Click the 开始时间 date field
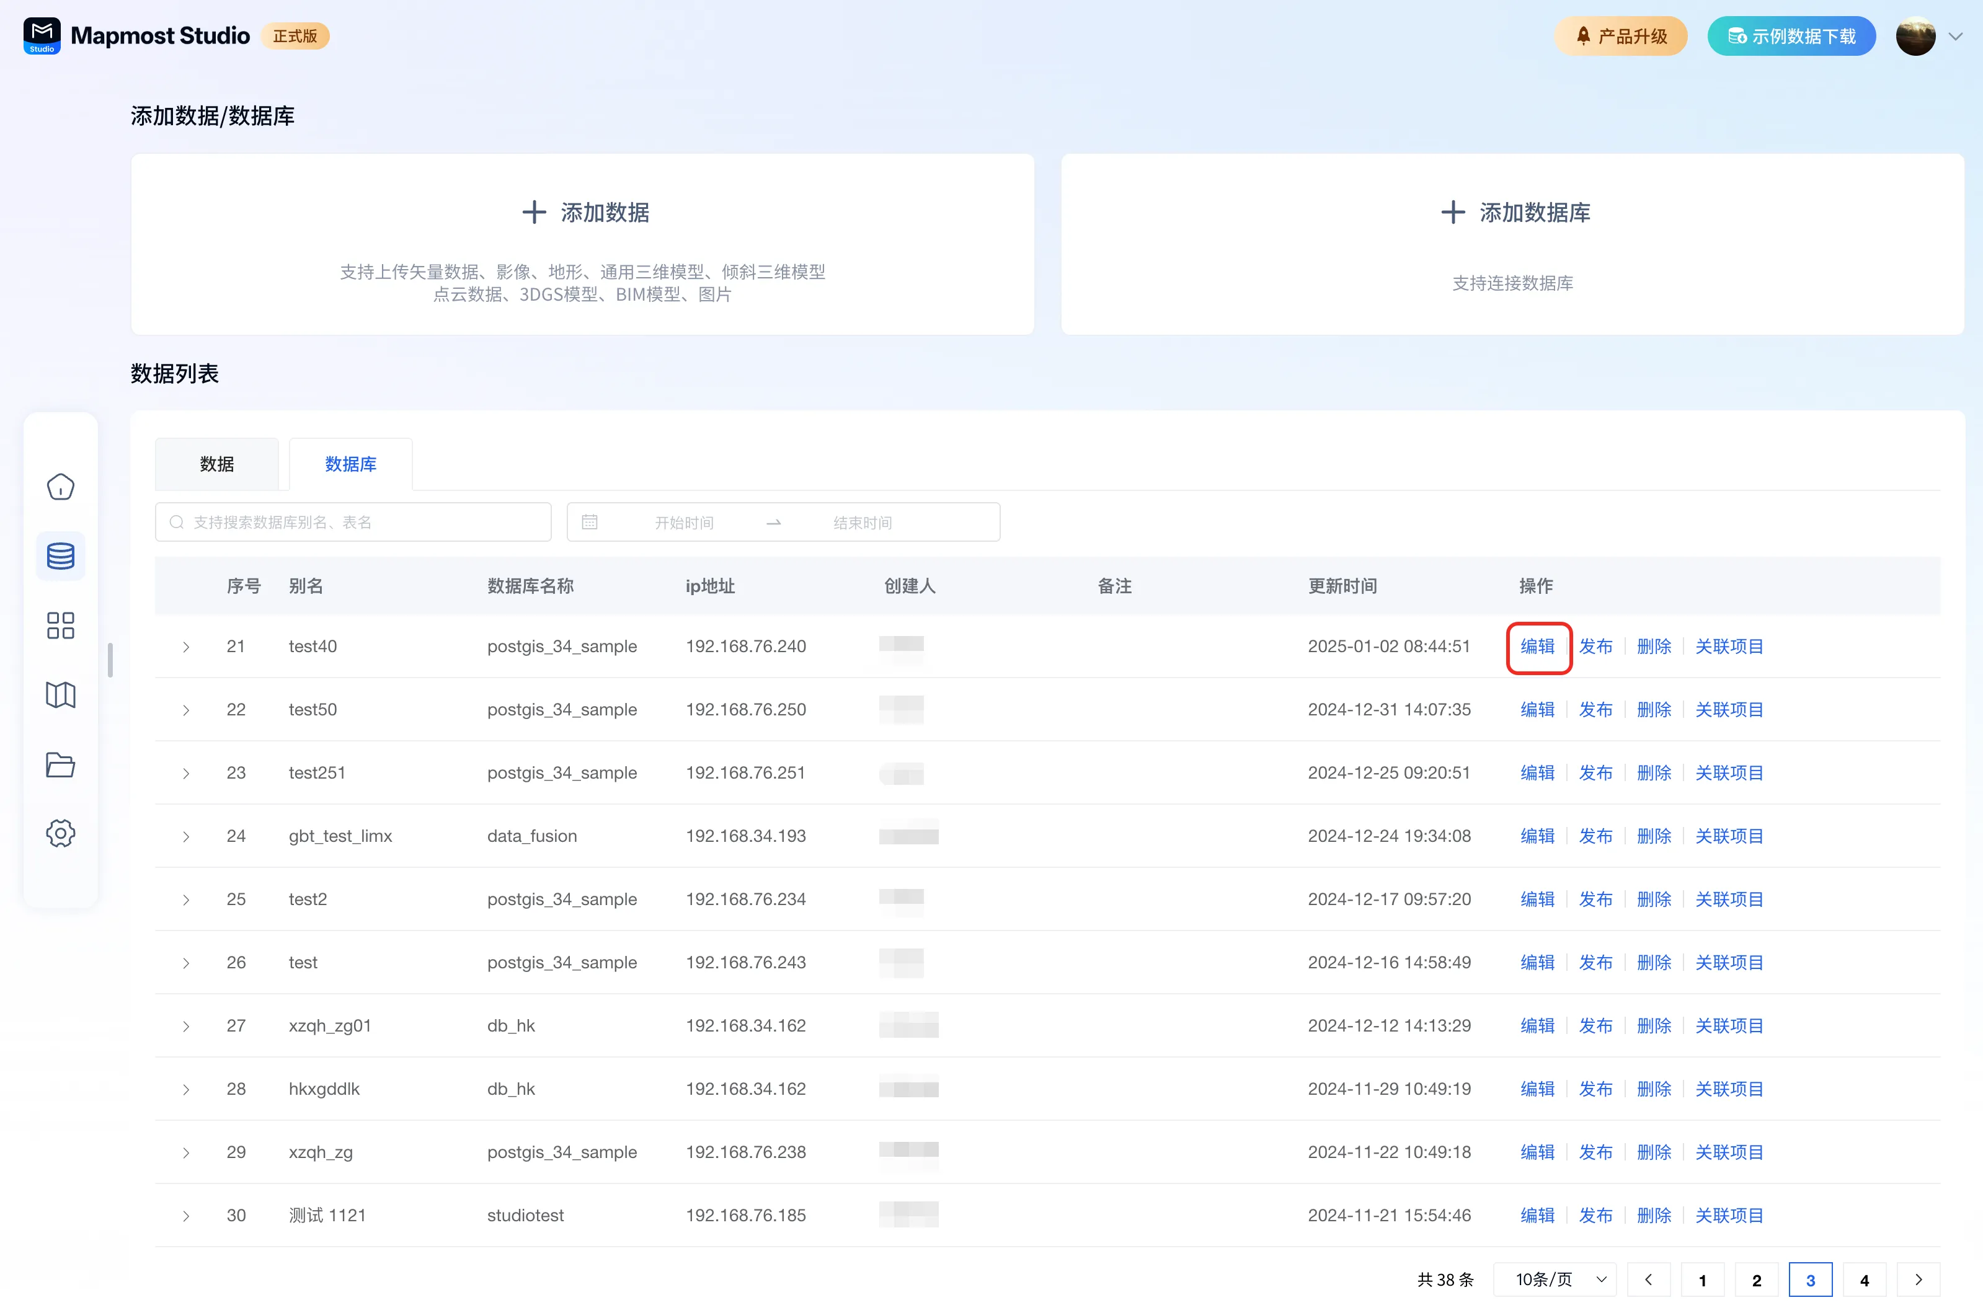 point(683,523)
